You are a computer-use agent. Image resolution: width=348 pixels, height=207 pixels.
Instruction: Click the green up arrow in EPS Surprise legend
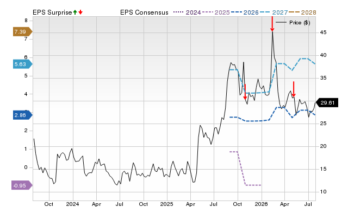click(75, 12)
